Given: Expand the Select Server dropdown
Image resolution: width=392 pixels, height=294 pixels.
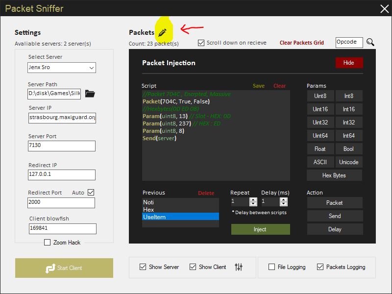Looking at the screenshot, I should 91,68.
